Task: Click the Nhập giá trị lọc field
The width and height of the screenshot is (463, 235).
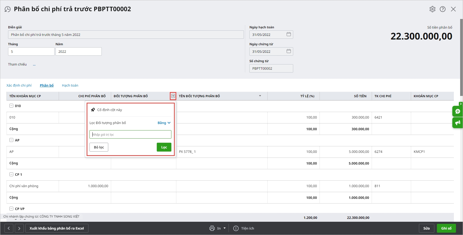Action: tap(130, 134)
